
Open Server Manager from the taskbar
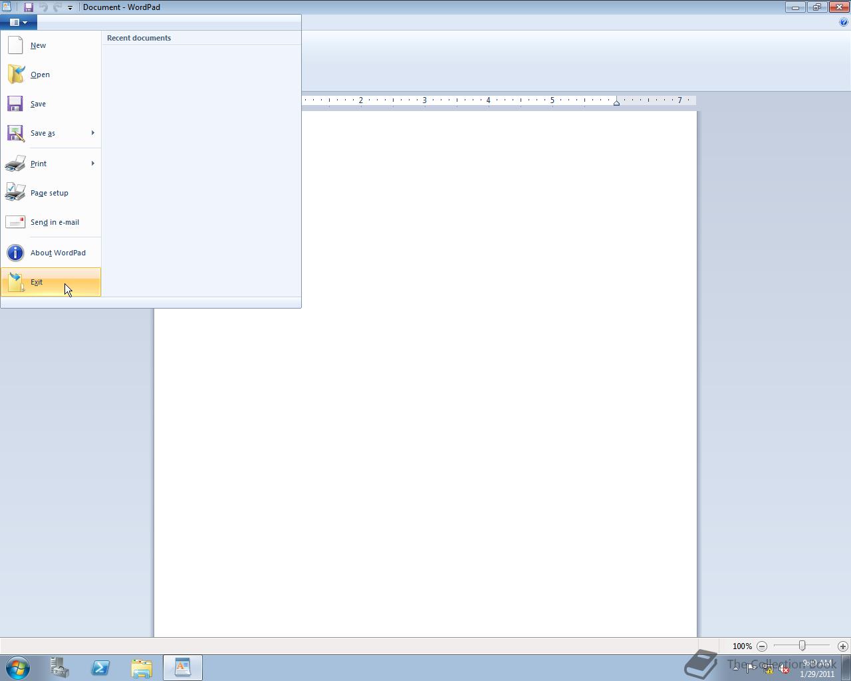[60, 667]
